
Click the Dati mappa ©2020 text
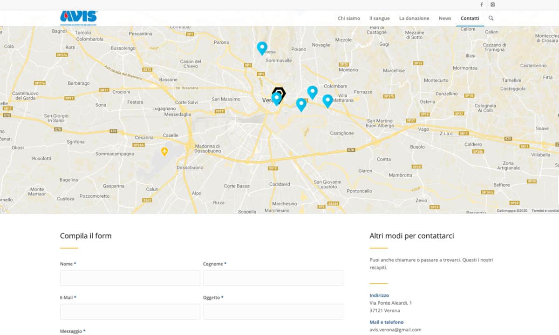(512, 211)
